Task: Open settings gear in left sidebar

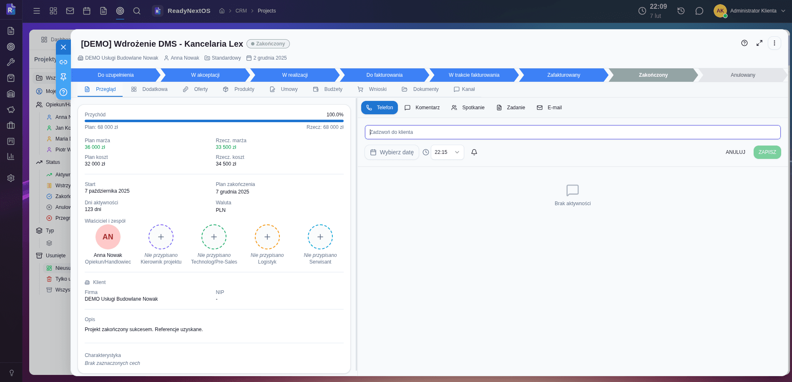Action: (x=11, y=178)
